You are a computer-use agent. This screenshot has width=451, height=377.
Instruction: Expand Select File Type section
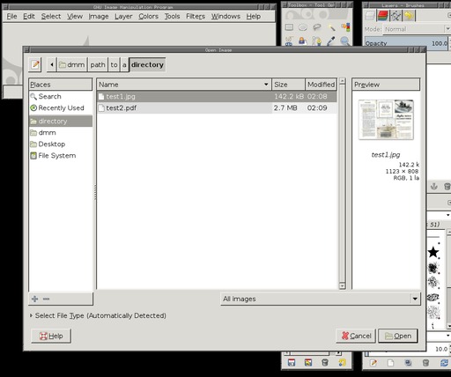point(98,315)
